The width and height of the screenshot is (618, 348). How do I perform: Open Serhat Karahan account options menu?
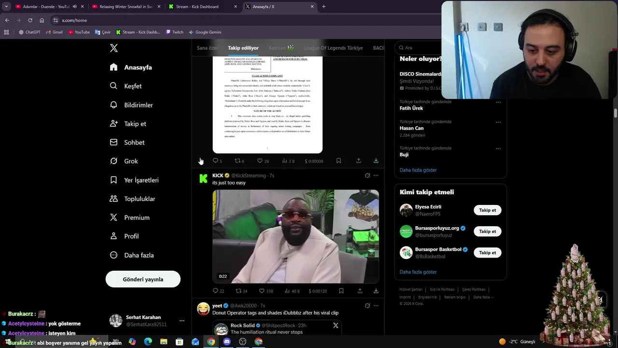tap(182, 320)
